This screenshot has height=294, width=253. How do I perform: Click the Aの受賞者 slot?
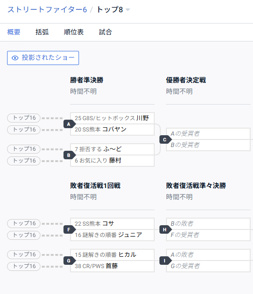pyautogui.click(x=208, y=134)
